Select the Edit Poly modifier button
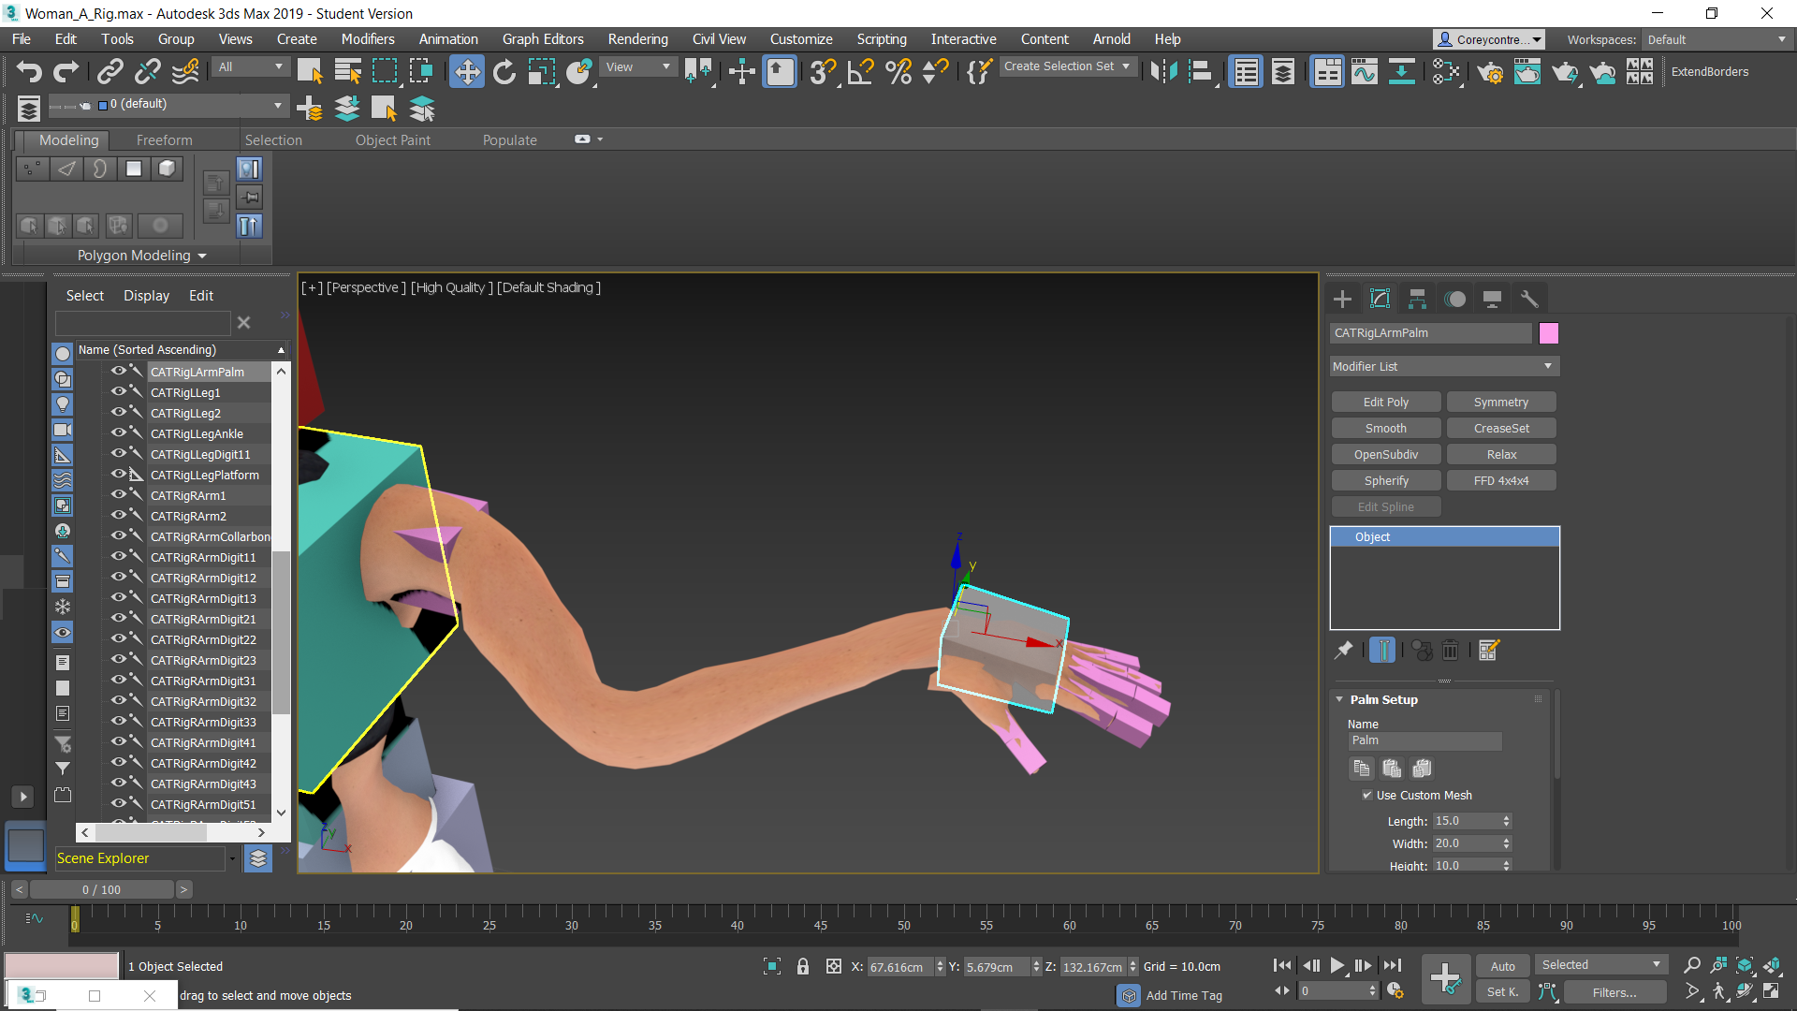 point(1385,402)
